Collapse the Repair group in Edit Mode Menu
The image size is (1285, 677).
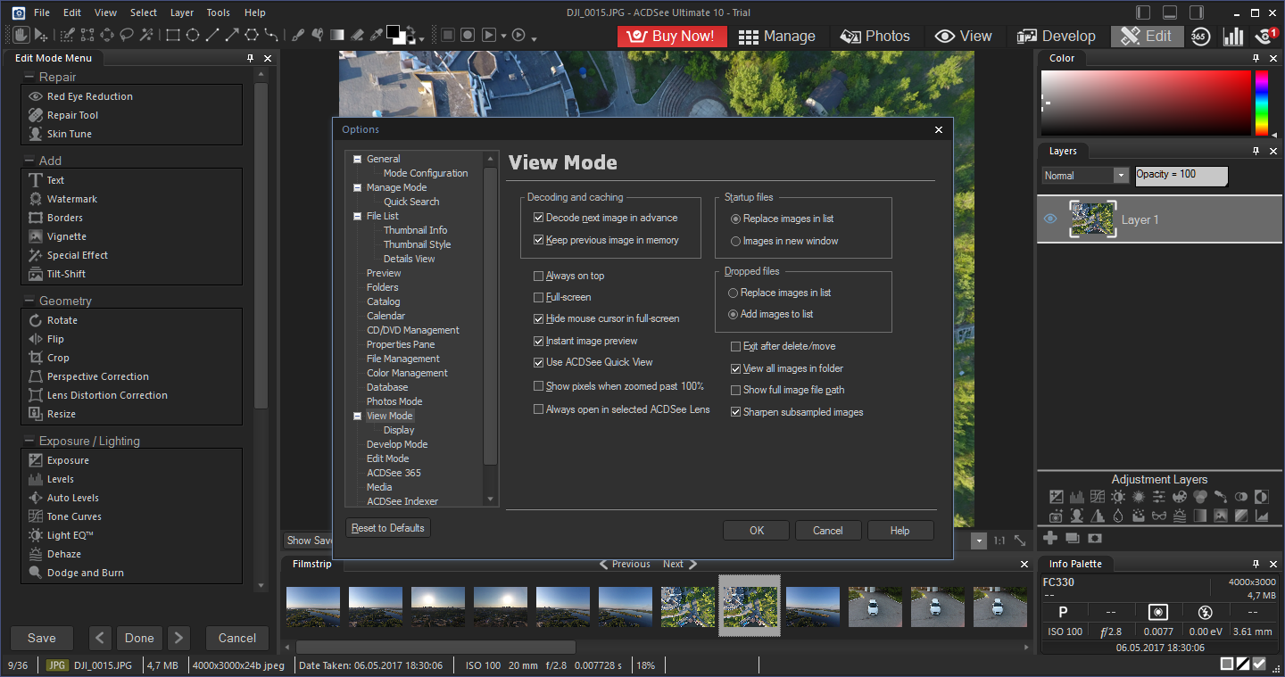[x=29, y=77]
